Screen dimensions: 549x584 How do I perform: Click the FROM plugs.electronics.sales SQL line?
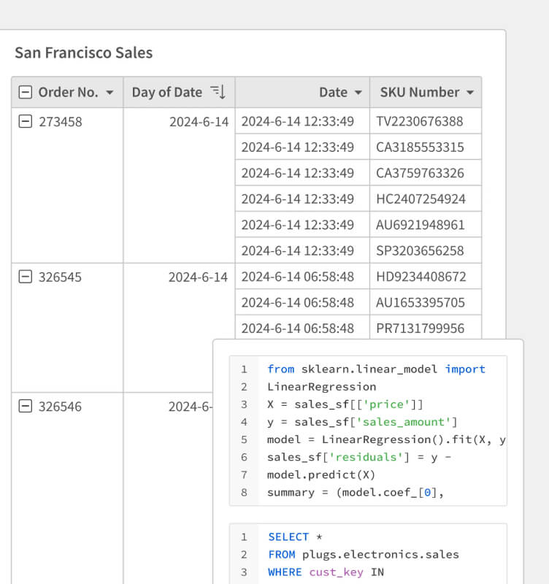click(x=364, y=554)
